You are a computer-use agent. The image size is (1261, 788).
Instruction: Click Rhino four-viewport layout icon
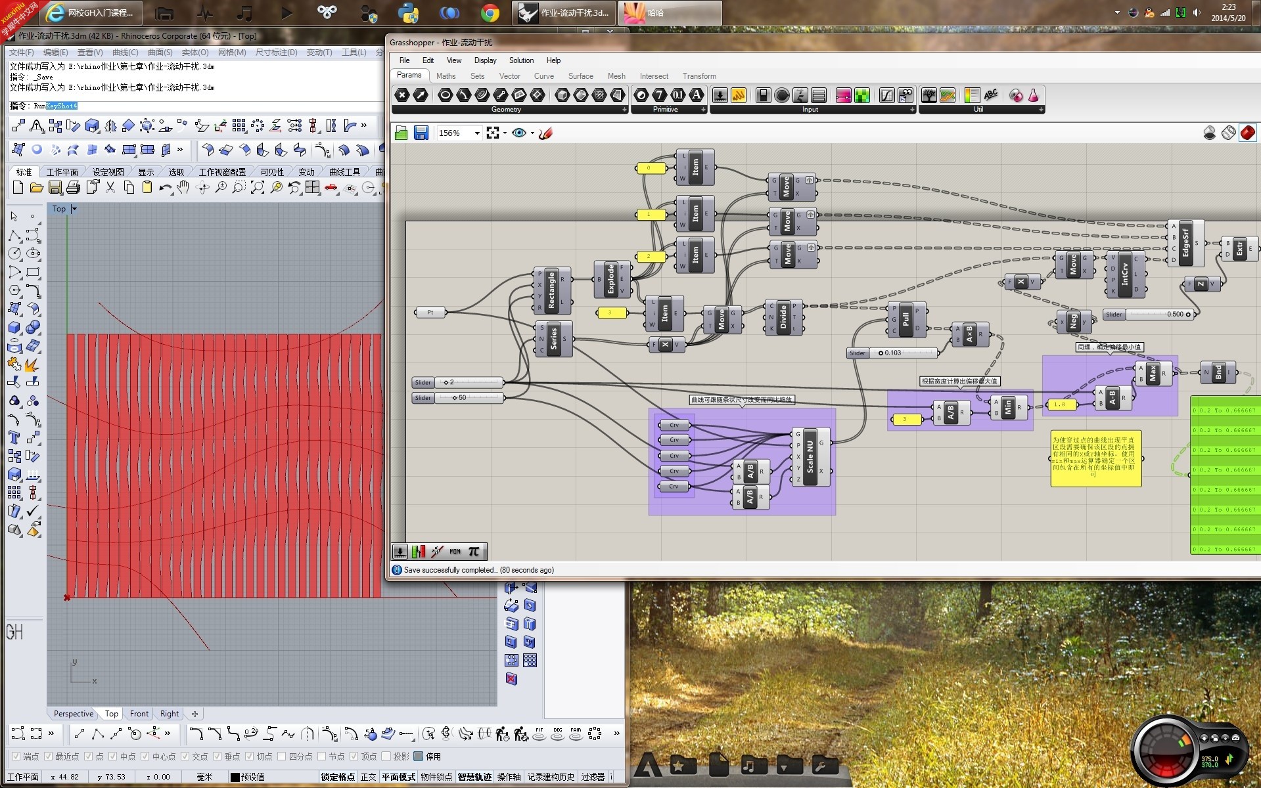(313, 188)
